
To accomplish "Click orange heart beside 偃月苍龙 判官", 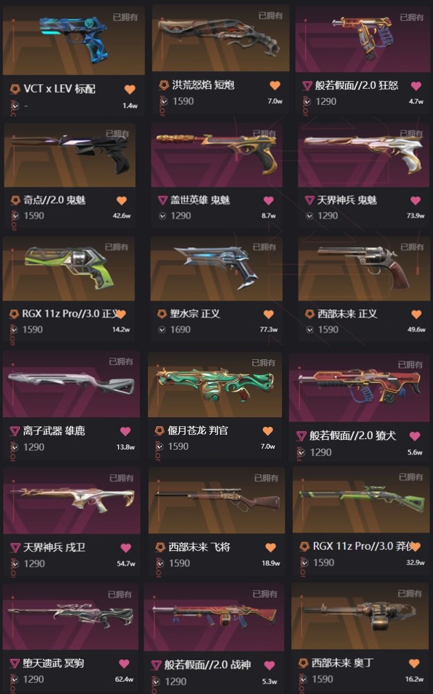I will point(268,431).
